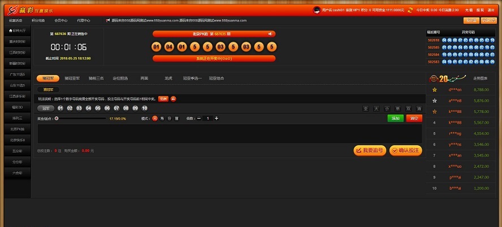The image size is (502, 227).
Task: Click the announcement flag icon
Action: coord(107,20)
